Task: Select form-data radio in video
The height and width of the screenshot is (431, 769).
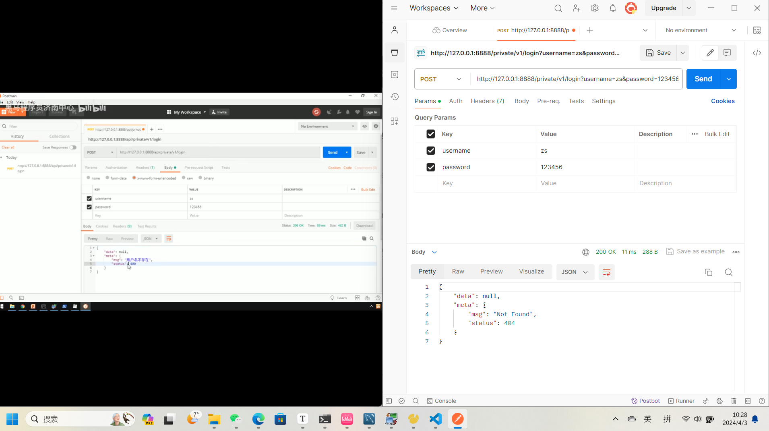Action: tap(107, 178)
